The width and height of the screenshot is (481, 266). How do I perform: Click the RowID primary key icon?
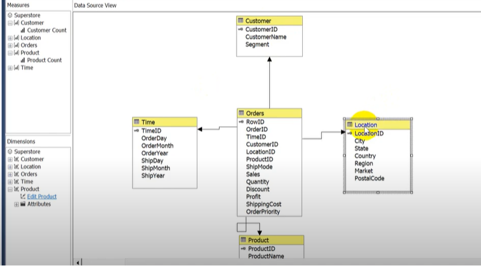[241, 122]
